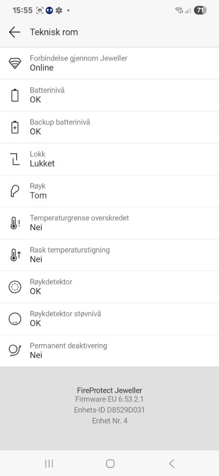Tap the back arrow beside Teknisk rom
This screenshot has width=219, height=476.
pos(15,32)
